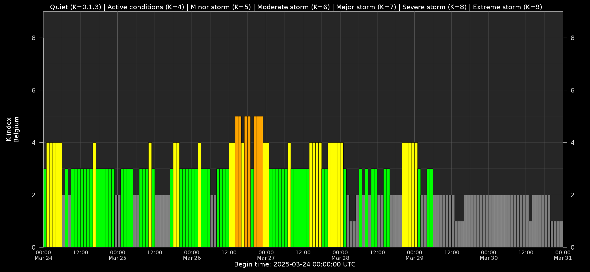Image resolution: width=590 pixels, height=272 pixels.
Task: Click the 'Extreme storm (K=9)' legend label
Action: tap(507, 7)
